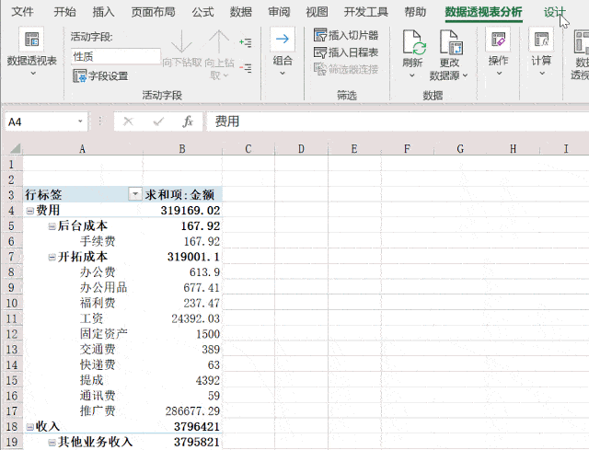Switch to the 开发工具 tab
Viewport: 589px width, 450px height.
click(366, 12)
